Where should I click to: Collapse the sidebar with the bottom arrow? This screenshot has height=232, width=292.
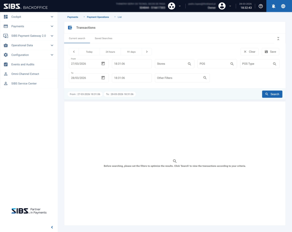[52, 227]
